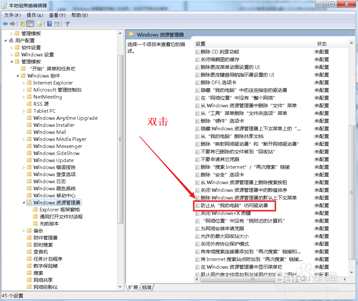Select the 关闭外壳协议保护模式 setting

point(225,244)
